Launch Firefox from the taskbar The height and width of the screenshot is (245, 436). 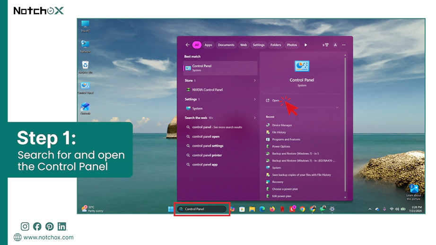[x=272, y=209]
